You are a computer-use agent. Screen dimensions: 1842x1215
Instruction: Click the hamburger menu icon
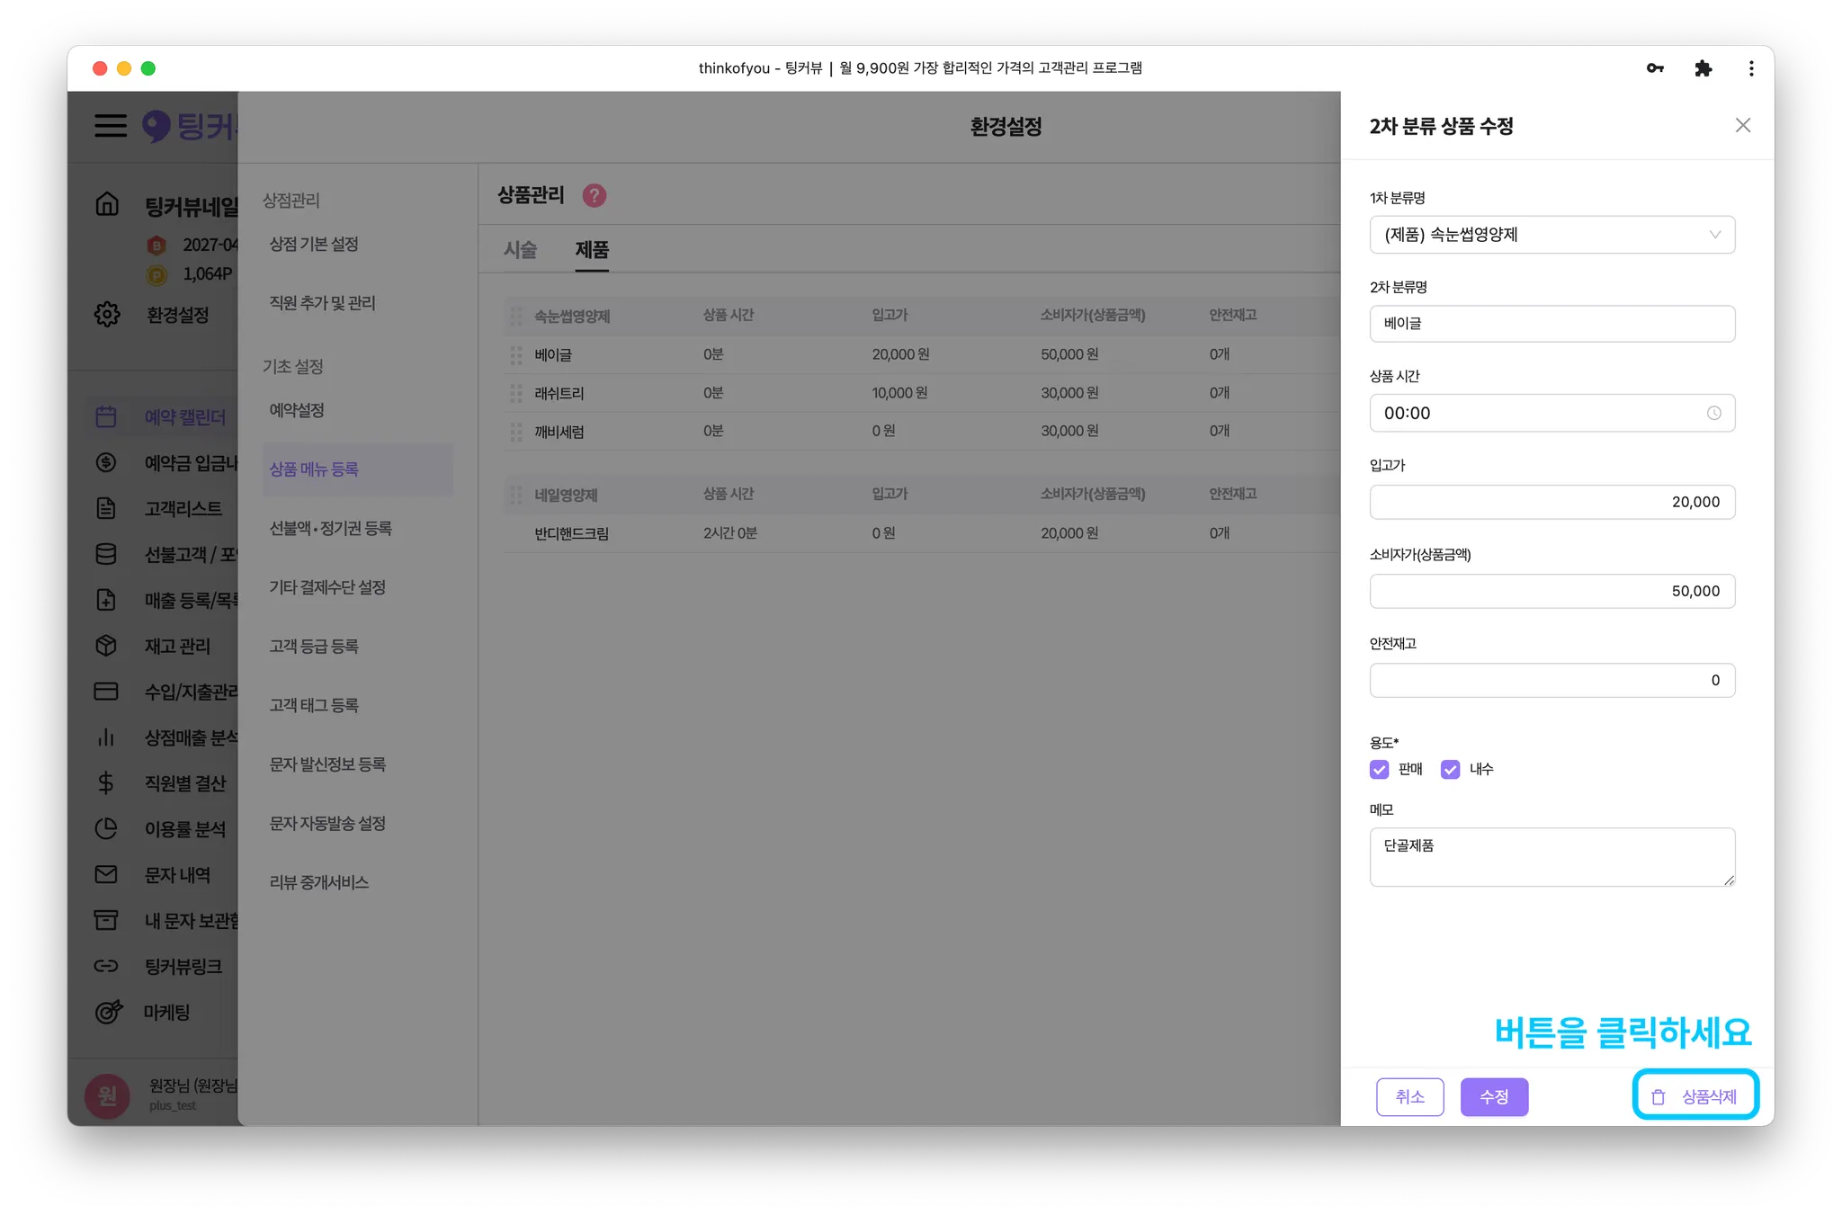point(111,125)
